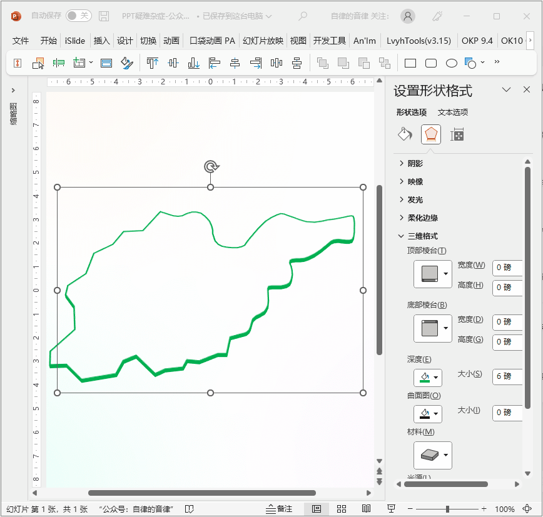Click the 备注 notes button

(x=279, y=509)
